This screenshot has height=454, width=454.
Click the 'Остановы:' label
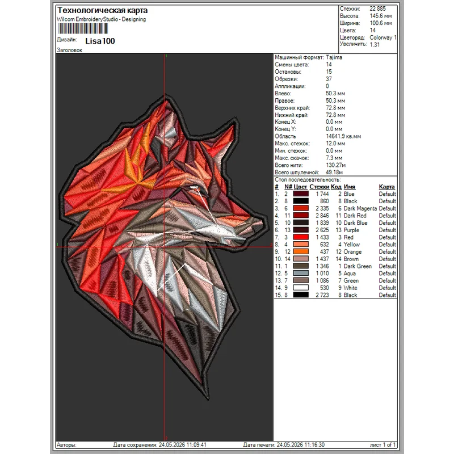point(288,72)
